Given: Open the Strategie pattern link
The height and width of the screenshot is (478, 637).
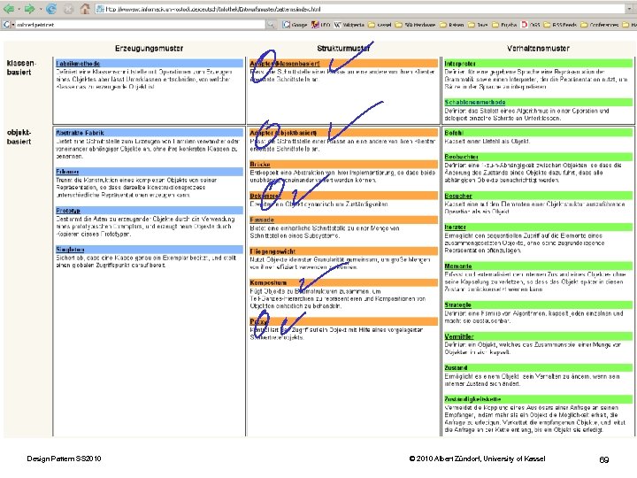Looking at the screenshot, I should (458, 305).
